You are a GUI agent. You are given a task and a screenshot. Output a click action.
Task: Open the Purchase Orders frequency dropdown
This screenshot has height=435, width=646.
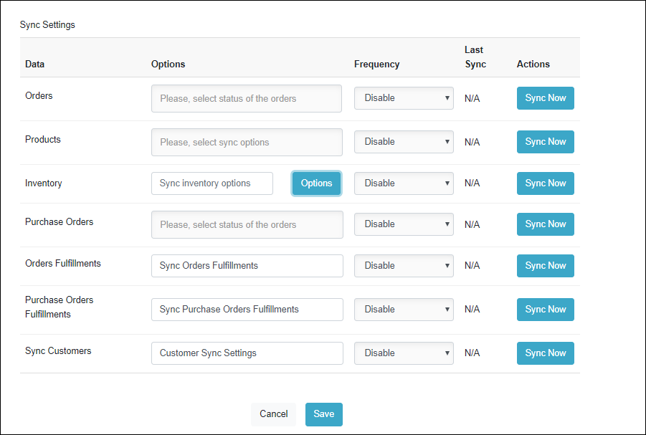(403, 224)
